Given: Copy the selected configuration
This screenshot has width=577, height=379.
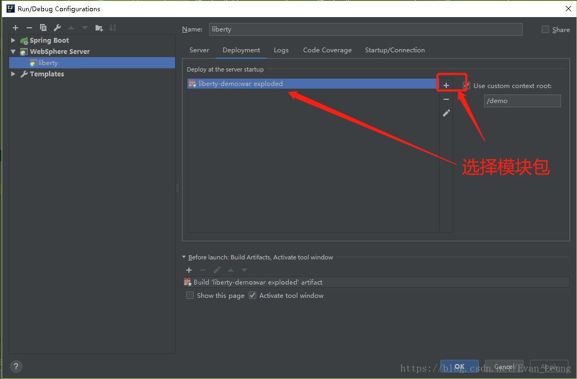Looking at the screenshot, I should pos(43,28).
